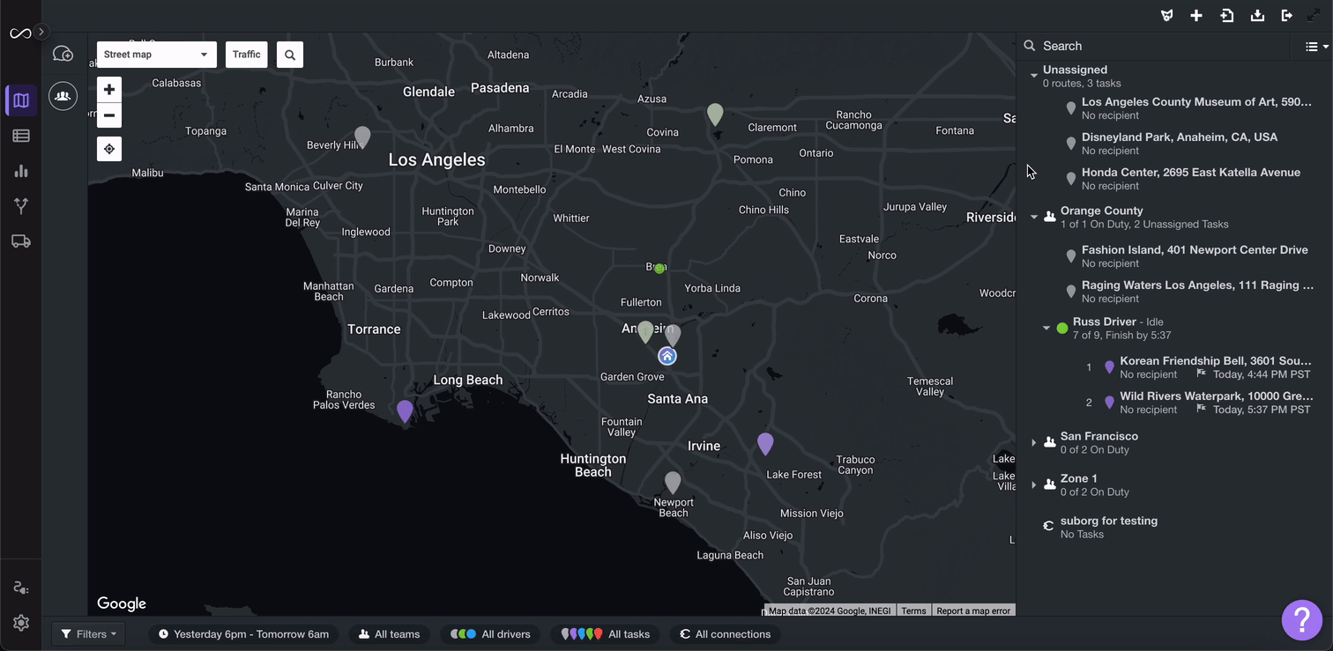Screen dimensions: 1333x651
Task: Toggle the team clusters map button
Action: pos(63,96)
